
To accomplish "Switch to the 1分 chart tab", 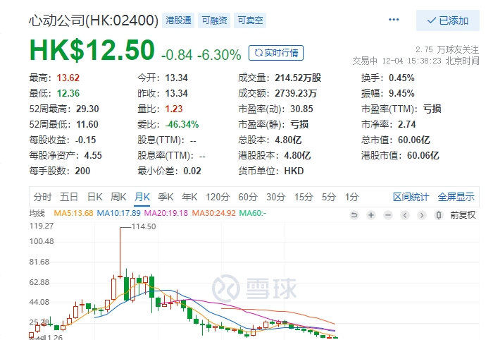I will tap(352, 197).
